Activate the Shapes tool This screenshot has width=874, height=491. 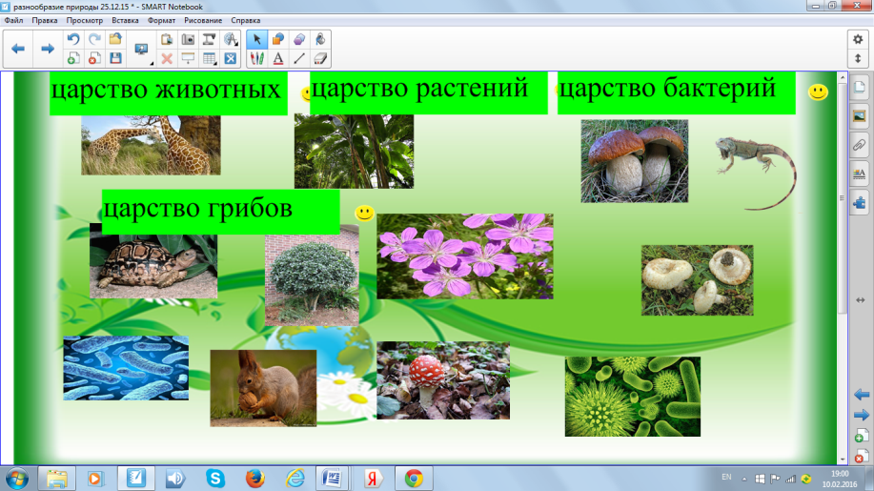click(277, 39)
